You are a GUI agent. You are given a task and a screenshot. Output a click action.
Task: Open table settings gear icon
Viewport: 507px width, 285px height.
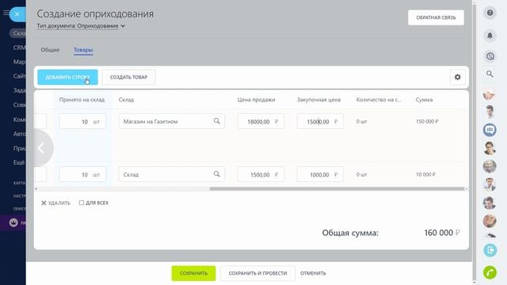(458, 78)
